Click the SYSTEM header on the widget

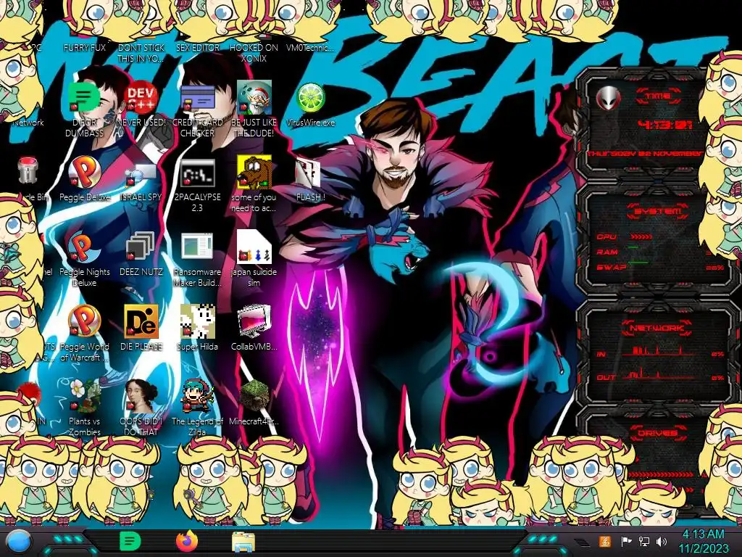tap(658, 211)
